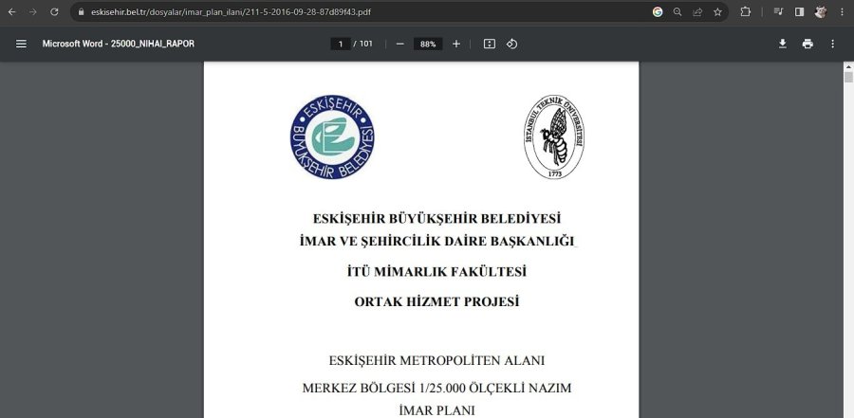Image resolution: width=854 pixels, height=418 pixels.
Task: Download the PDF file
Action: click(783, 45)
